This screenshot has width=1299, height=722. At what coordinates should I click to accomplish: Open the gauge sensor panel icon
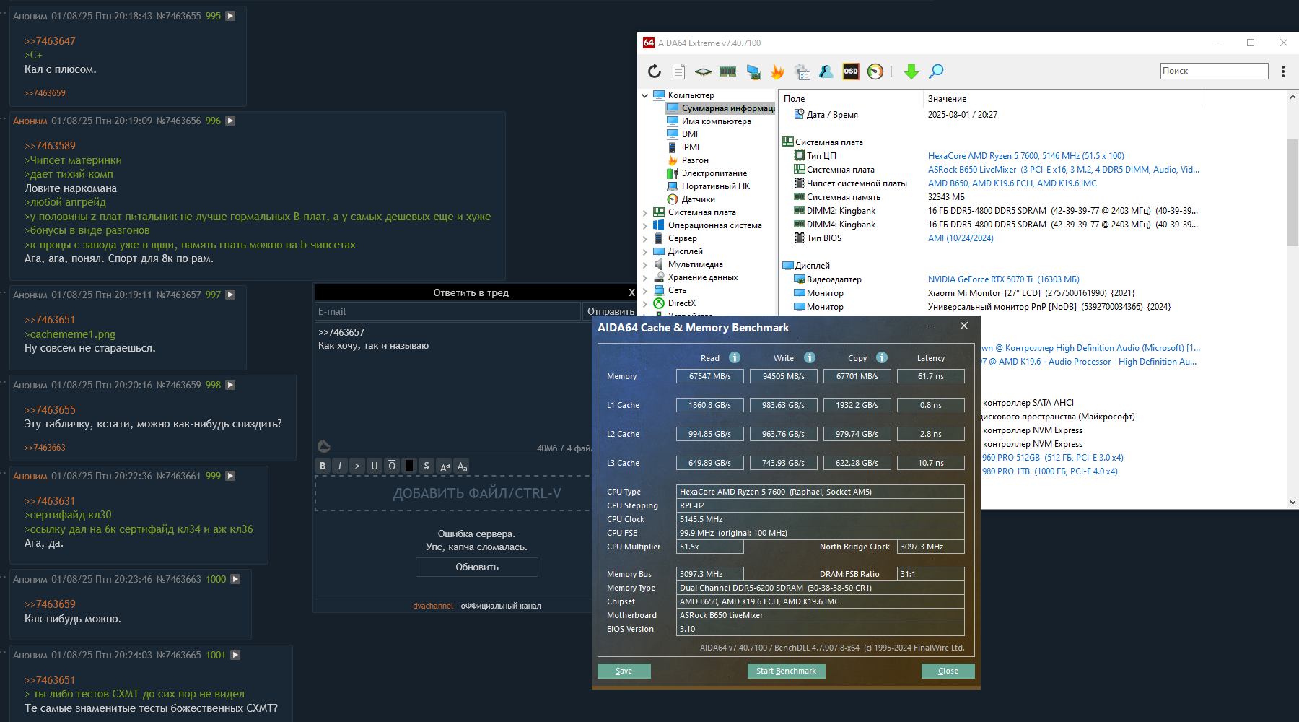pos(875,71)
